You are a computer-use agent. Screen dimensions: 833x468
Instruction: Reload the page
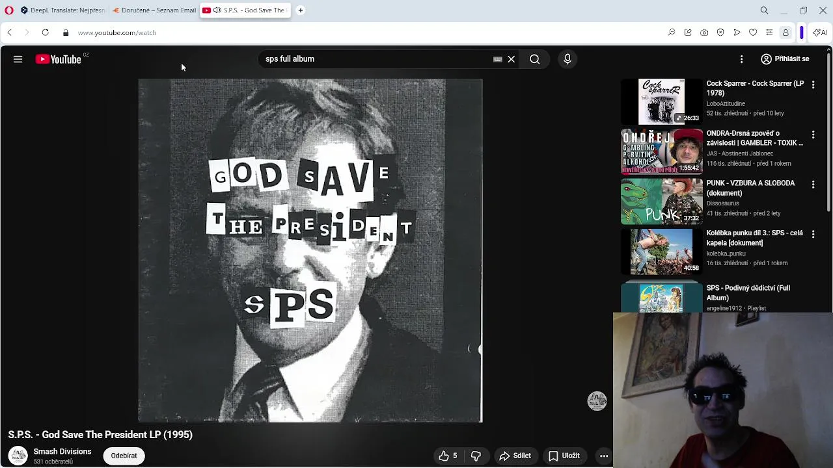[45, 32]
